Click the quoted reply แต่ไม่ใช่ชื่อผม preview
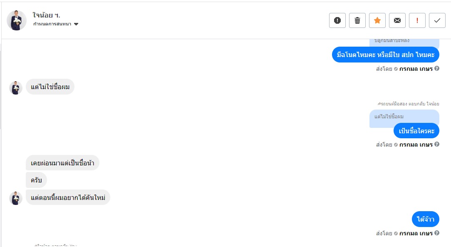This screenshot has width=451, height=247. coord(404,117)
